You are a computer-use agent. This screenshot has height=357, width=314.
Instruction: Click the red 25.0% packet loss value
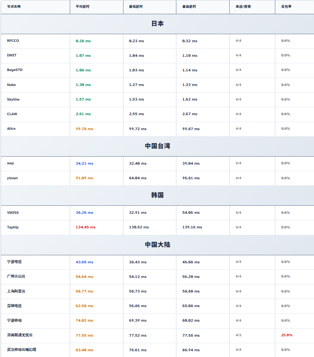[286, 335]
